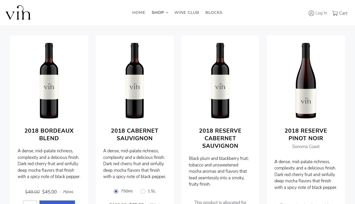Click the Log In user icon
355x204 pixels.
pyautogui.click(x=311, y=13)
